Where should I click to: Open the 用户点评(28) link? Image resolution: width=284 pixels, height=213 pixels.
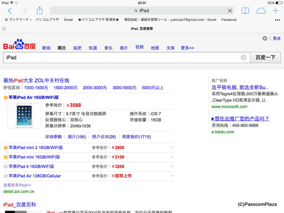pos(104,137)
